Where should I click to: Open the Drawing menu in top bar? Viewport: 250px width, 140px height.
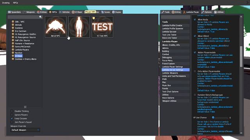pos(6,3)
